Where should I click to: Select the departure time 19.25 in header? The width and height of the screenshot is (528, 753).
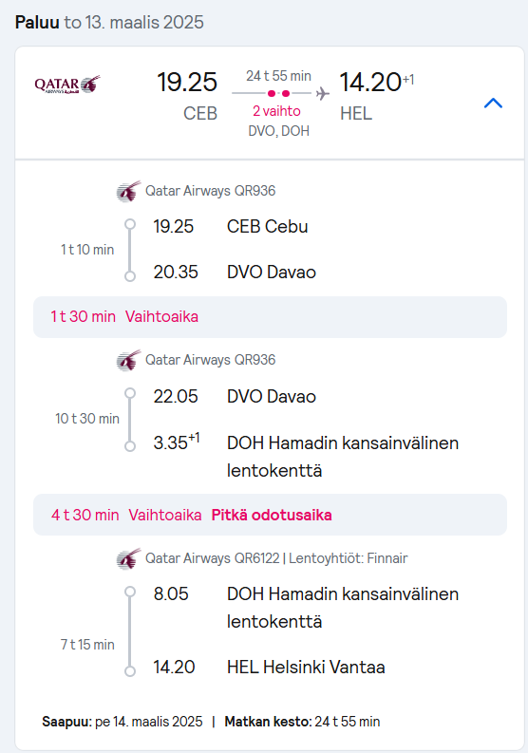click(x=187, y=82)
